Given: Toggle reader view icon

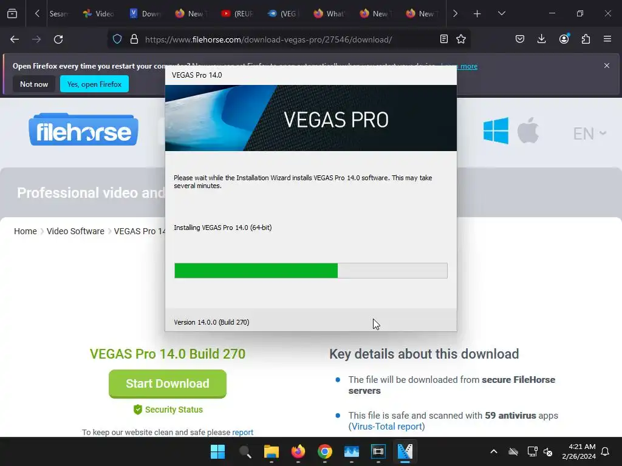Looking at the screenshot, I should (x=444, y=39).
